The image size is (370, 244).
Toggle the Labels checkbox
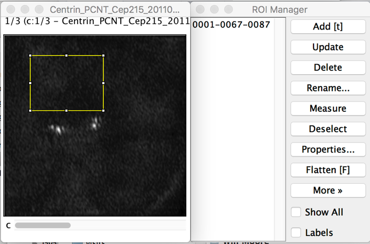(x=296, y=233)
